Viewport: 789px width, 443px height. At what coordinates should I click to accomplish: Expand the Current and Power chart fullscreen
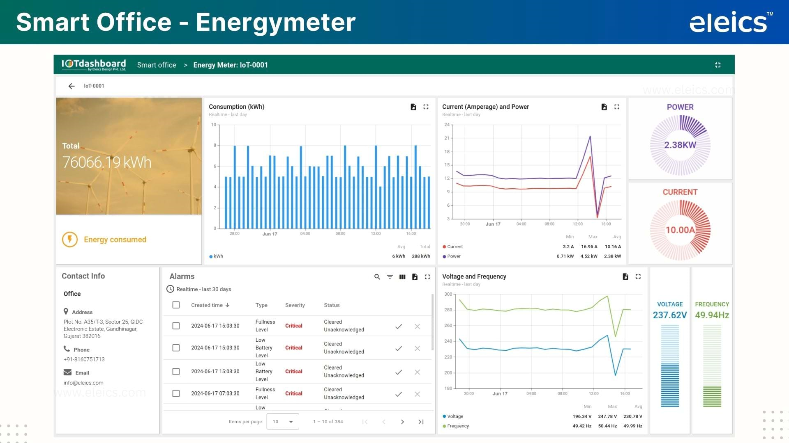click(617, 107)
